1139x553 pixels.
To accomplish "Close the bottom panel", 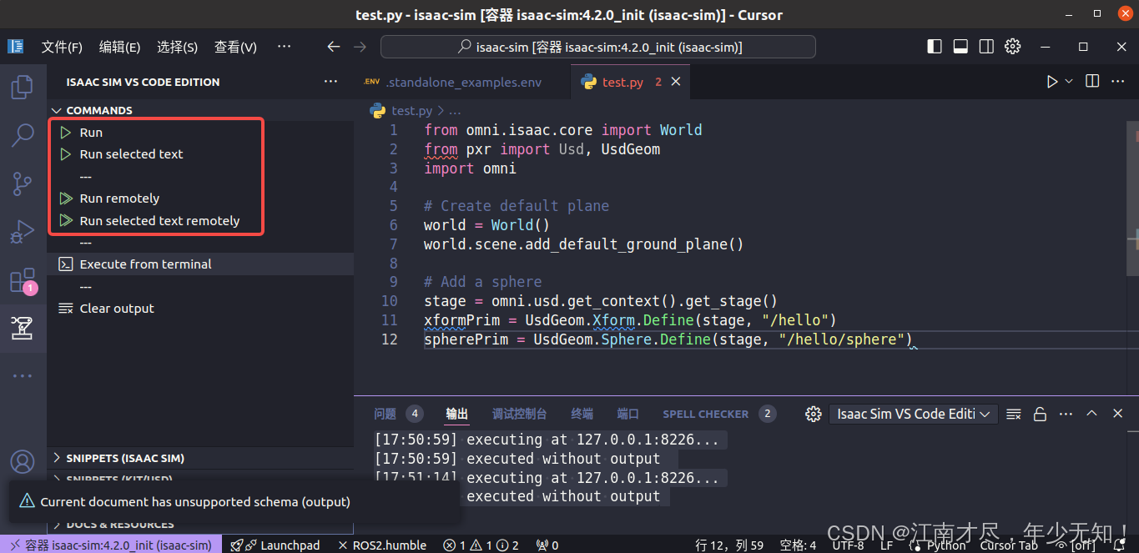I will click(1117, 414).
